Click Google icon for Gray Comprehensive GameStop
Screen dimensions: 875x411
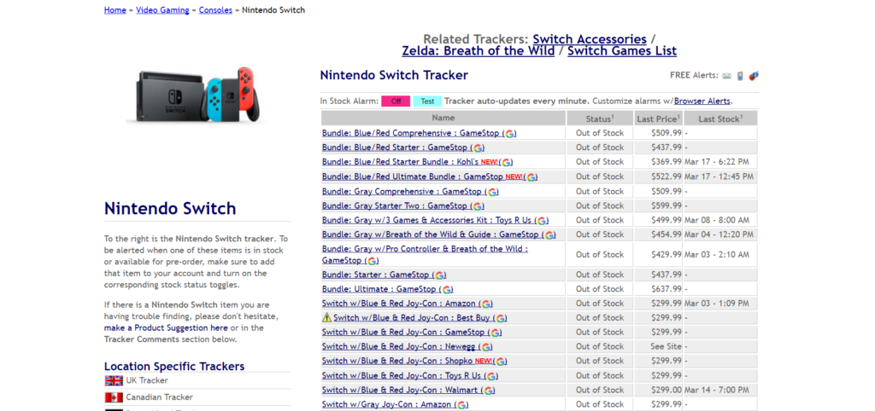coord(493,192)
